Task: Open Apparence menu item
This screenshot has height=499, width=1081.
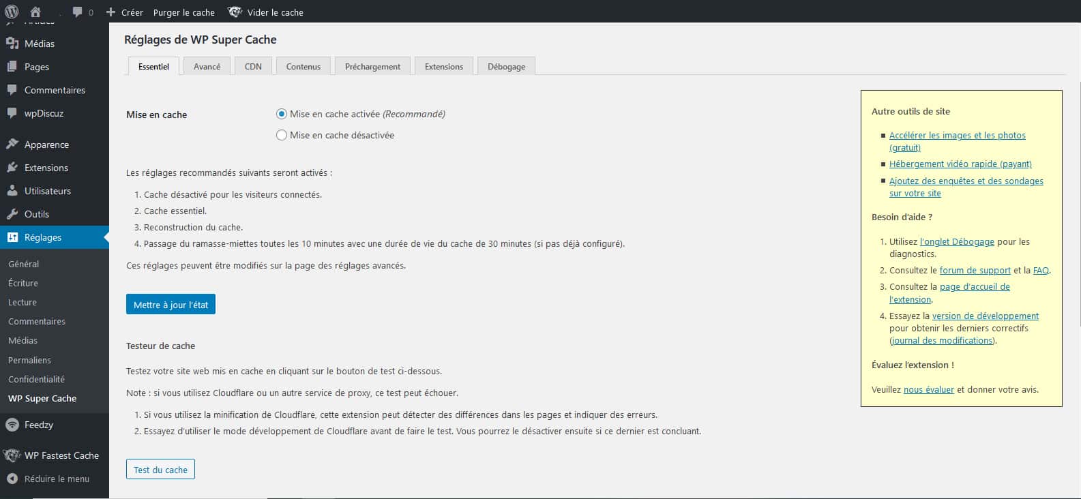Action: click(x=46, y=145)
